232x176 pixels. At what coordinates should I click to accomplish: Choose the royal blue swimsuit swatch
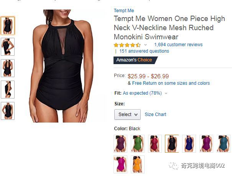[189, 144]
